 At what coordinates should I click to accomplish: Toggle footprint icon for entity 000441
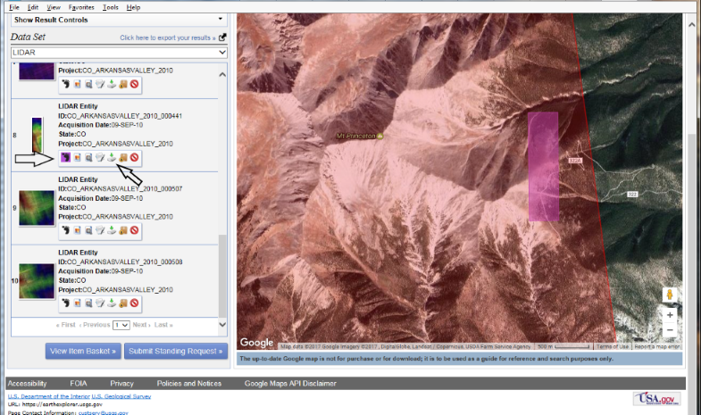point(65,158)
